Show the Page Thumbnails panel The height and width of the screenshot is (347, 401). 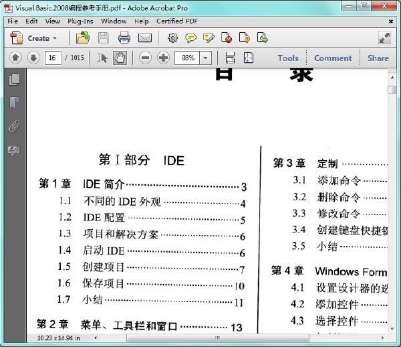(x=14, y=79)
